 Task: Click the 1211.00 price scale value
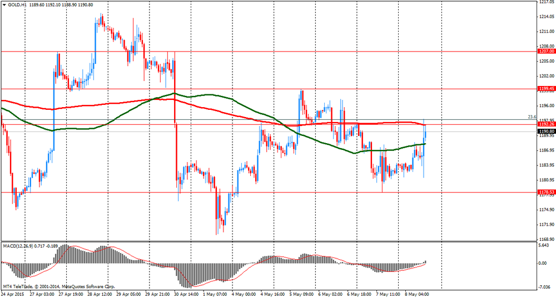(x=547, y=32)
